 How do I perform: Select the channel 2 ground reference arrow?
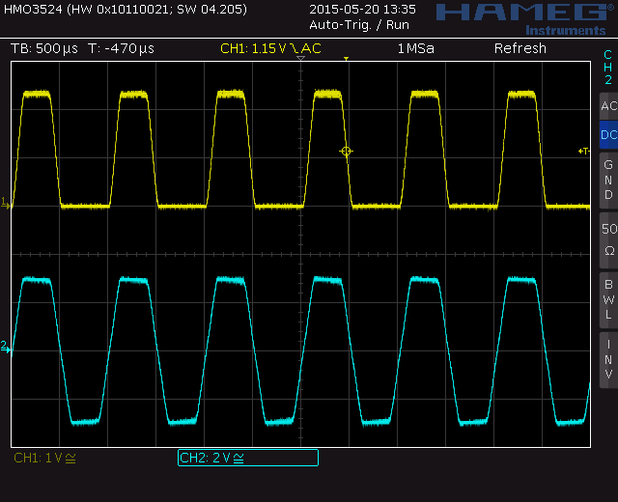pyautogui.click(x=6, y=349)
